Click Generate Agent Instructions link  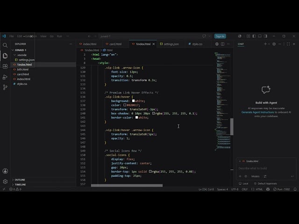pyautogui.click(x=257, y=112)
